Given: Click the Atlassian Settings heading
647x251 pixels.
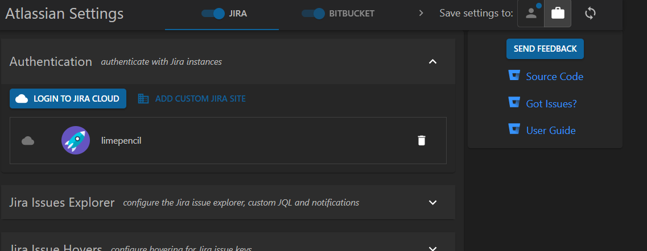Looking at the screenshot, I should point(64,14).
